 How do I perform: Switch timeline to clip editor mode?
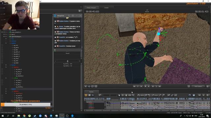point(86,95)
